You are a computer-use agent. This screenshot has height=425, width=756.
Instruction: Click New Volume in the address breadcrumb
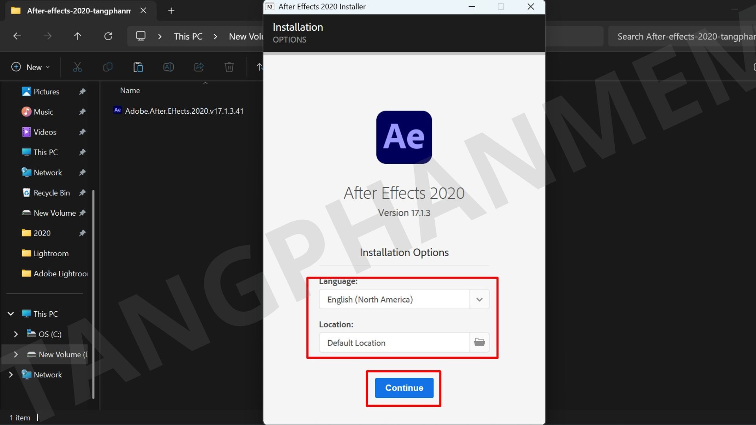246,37
